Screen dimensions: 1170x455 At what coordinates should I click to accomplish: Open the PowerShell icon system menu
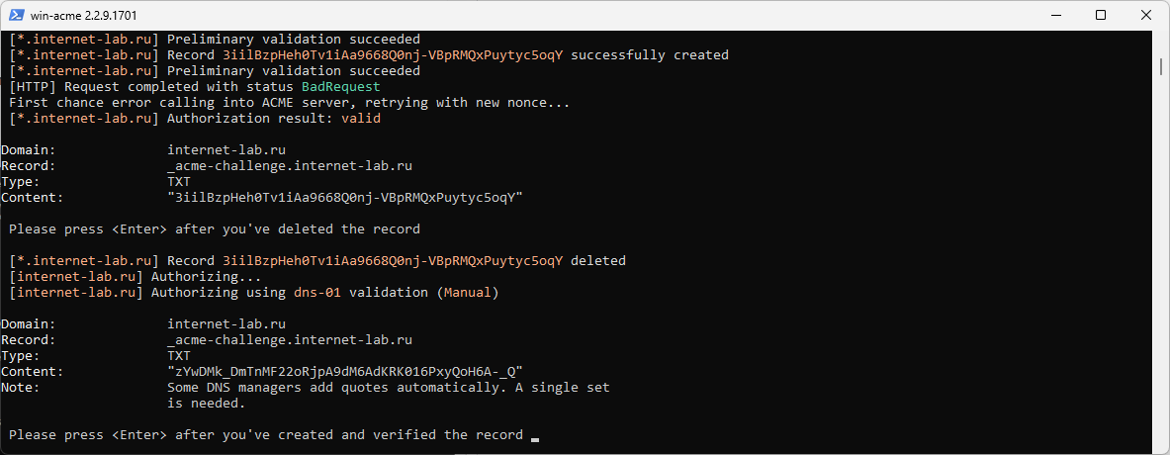point(15,15)
